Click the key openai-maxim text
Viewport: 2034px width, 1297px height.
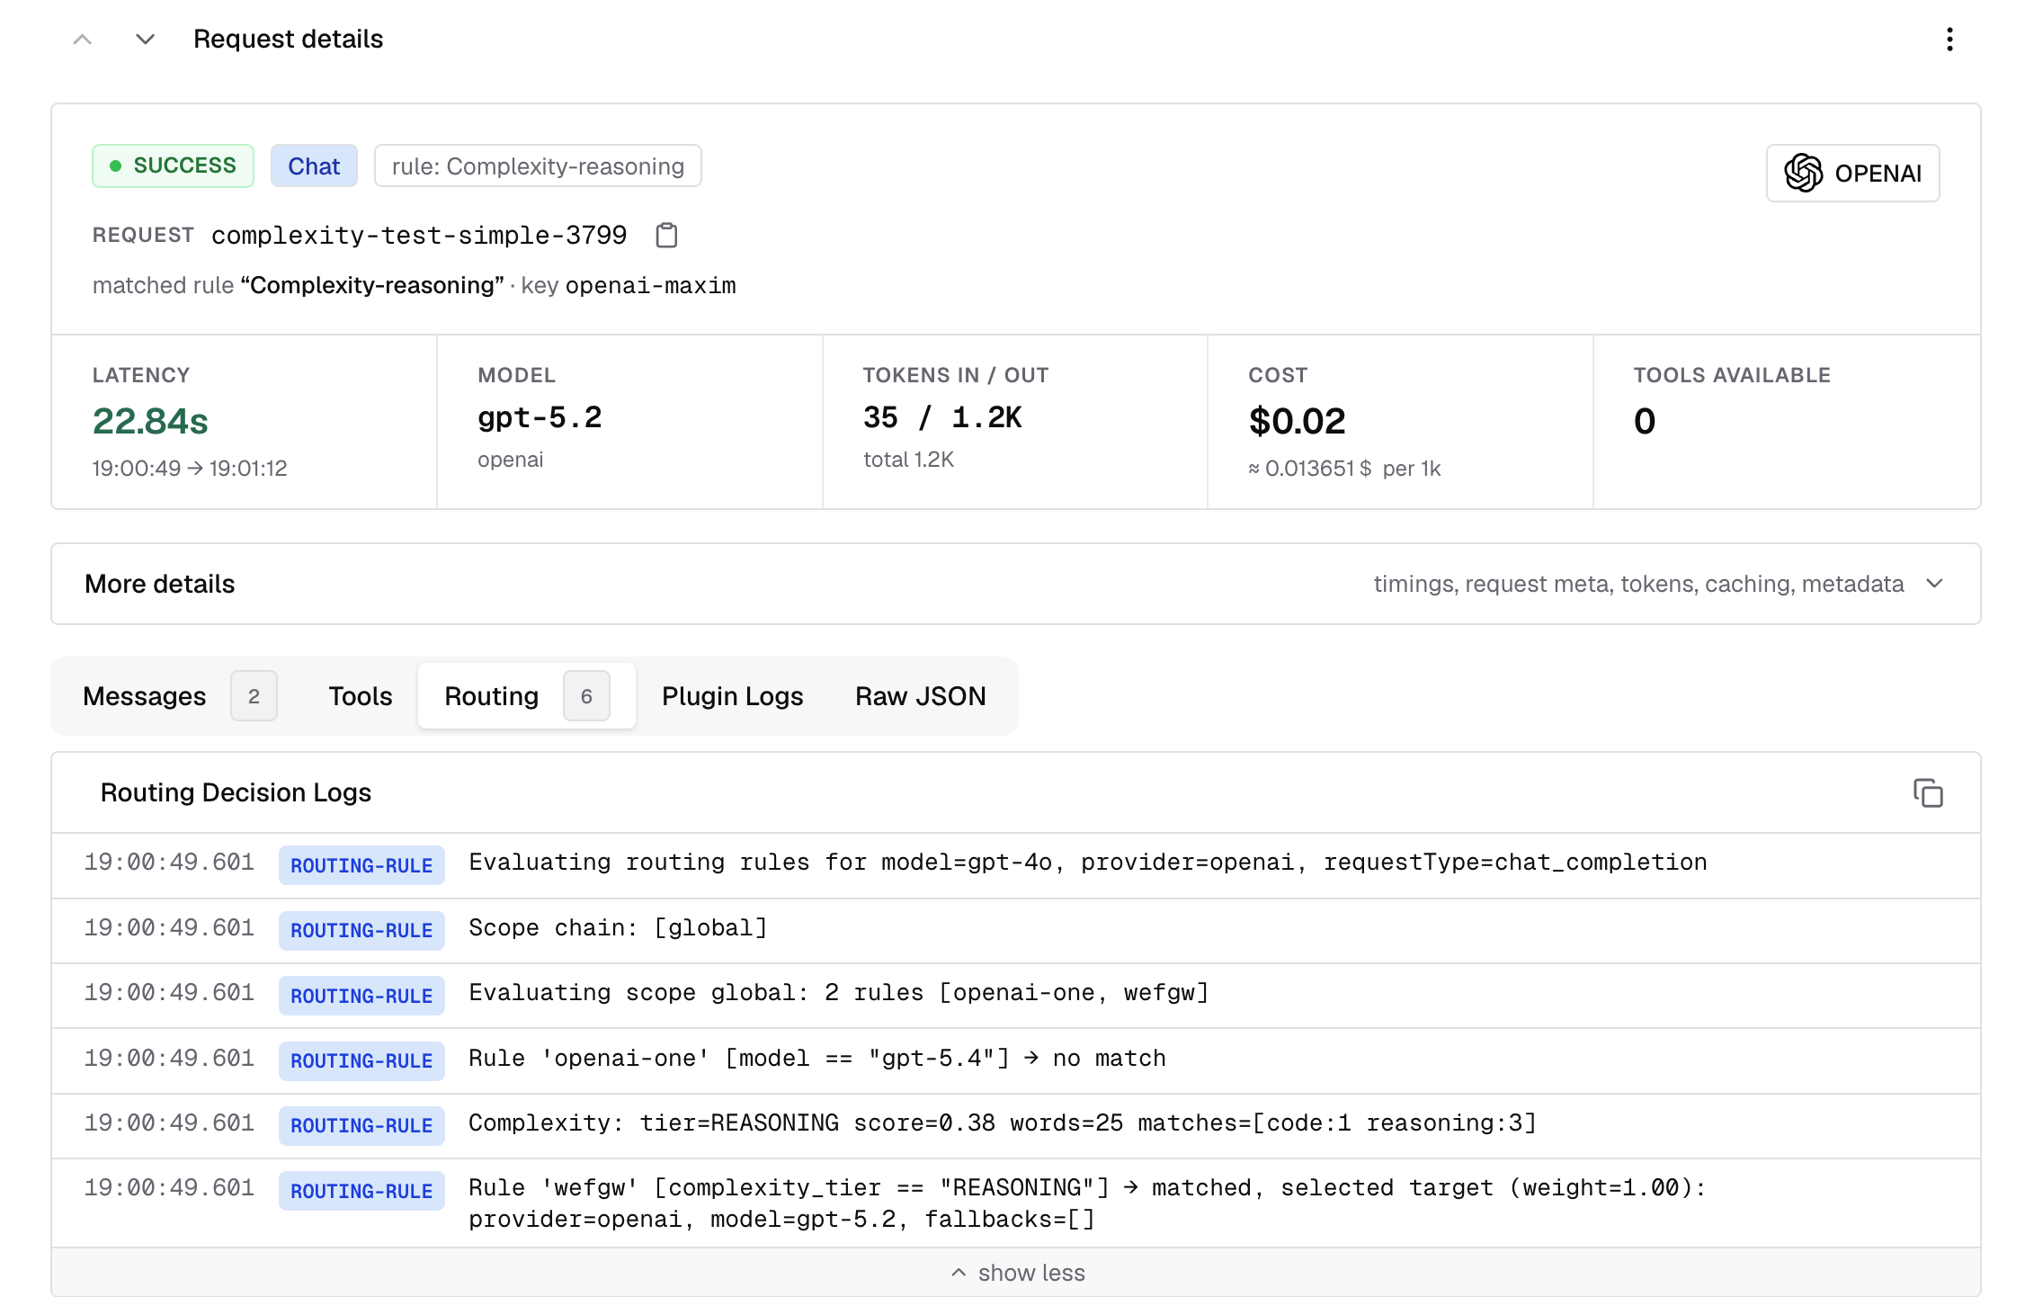pos(629,285)
